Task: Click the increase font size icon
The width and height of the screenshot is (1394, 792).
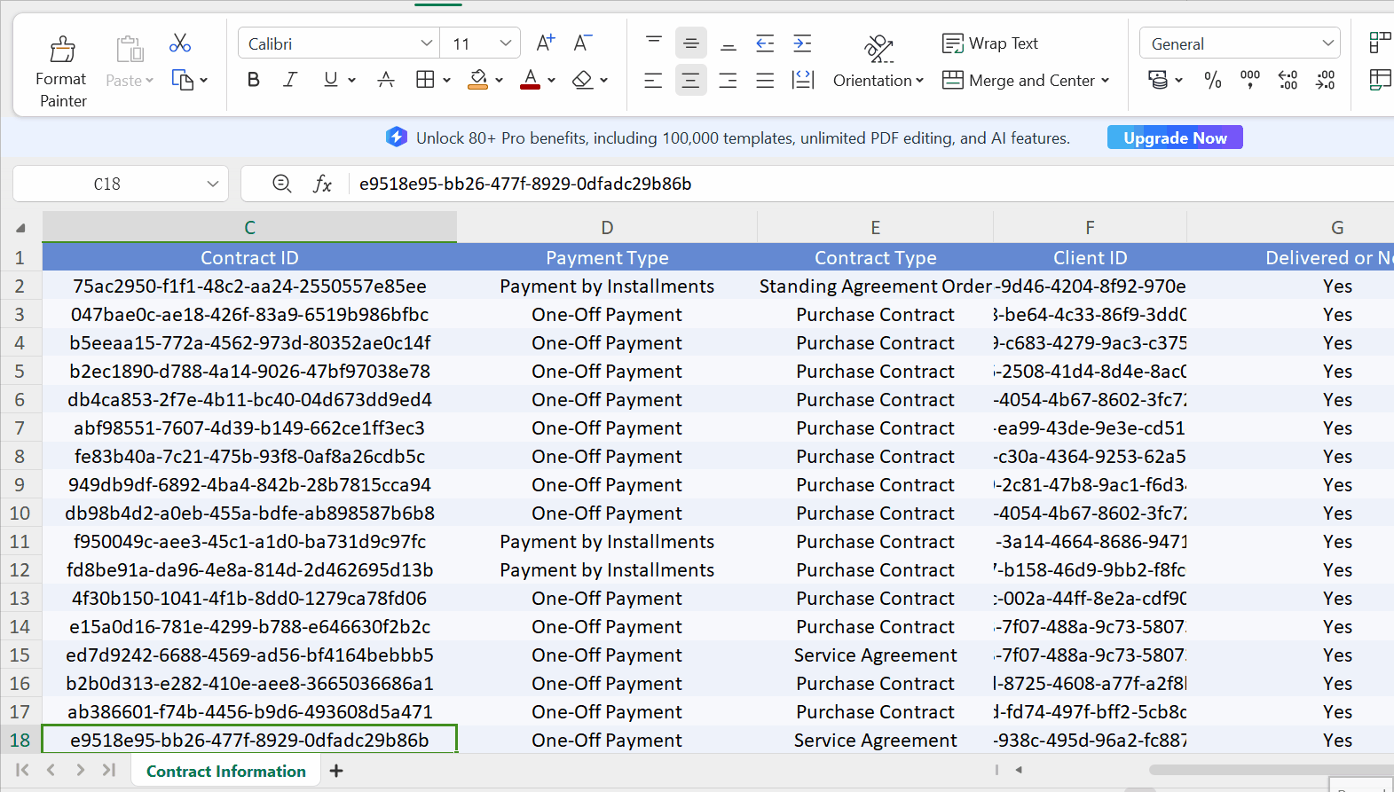Action: 546,43
